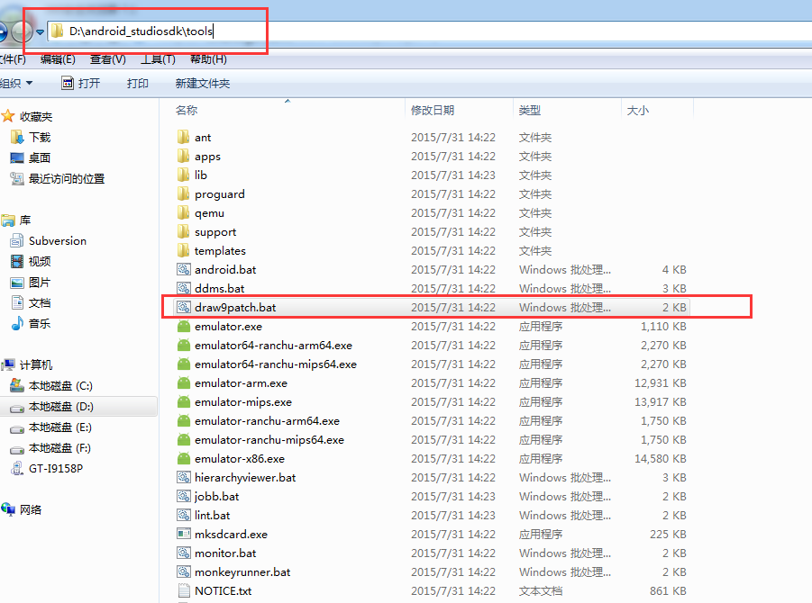Click the ant folder icon
This screenshot has height=603, width=812.
coord(183,137)
